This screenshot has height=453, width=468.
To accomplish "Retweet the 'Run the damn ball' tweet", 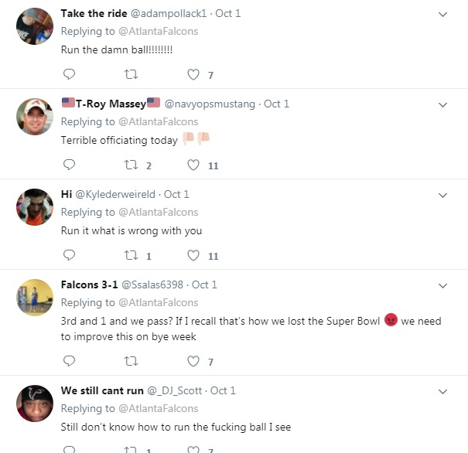I will click(x=132, y=74).
